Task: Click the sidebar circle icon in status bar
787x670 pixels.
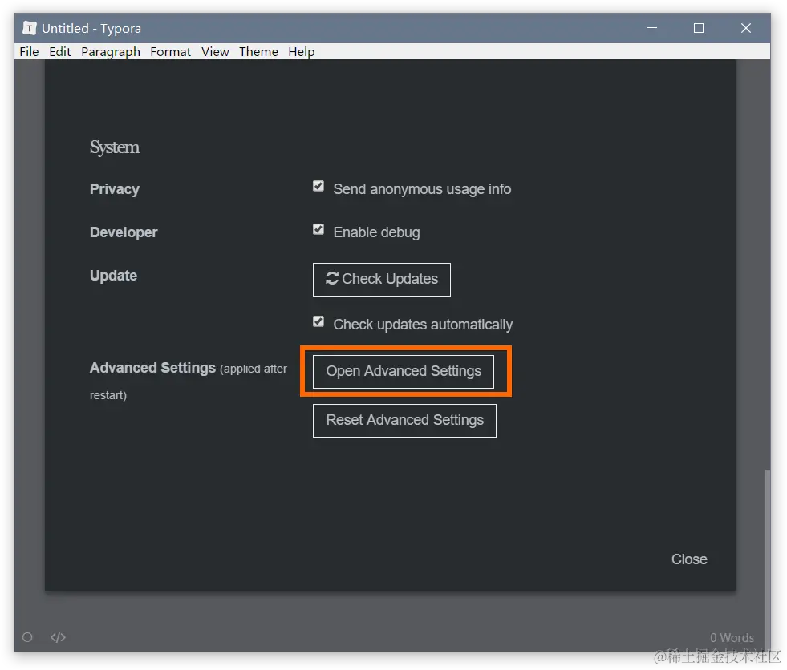Action: [27, 637]
